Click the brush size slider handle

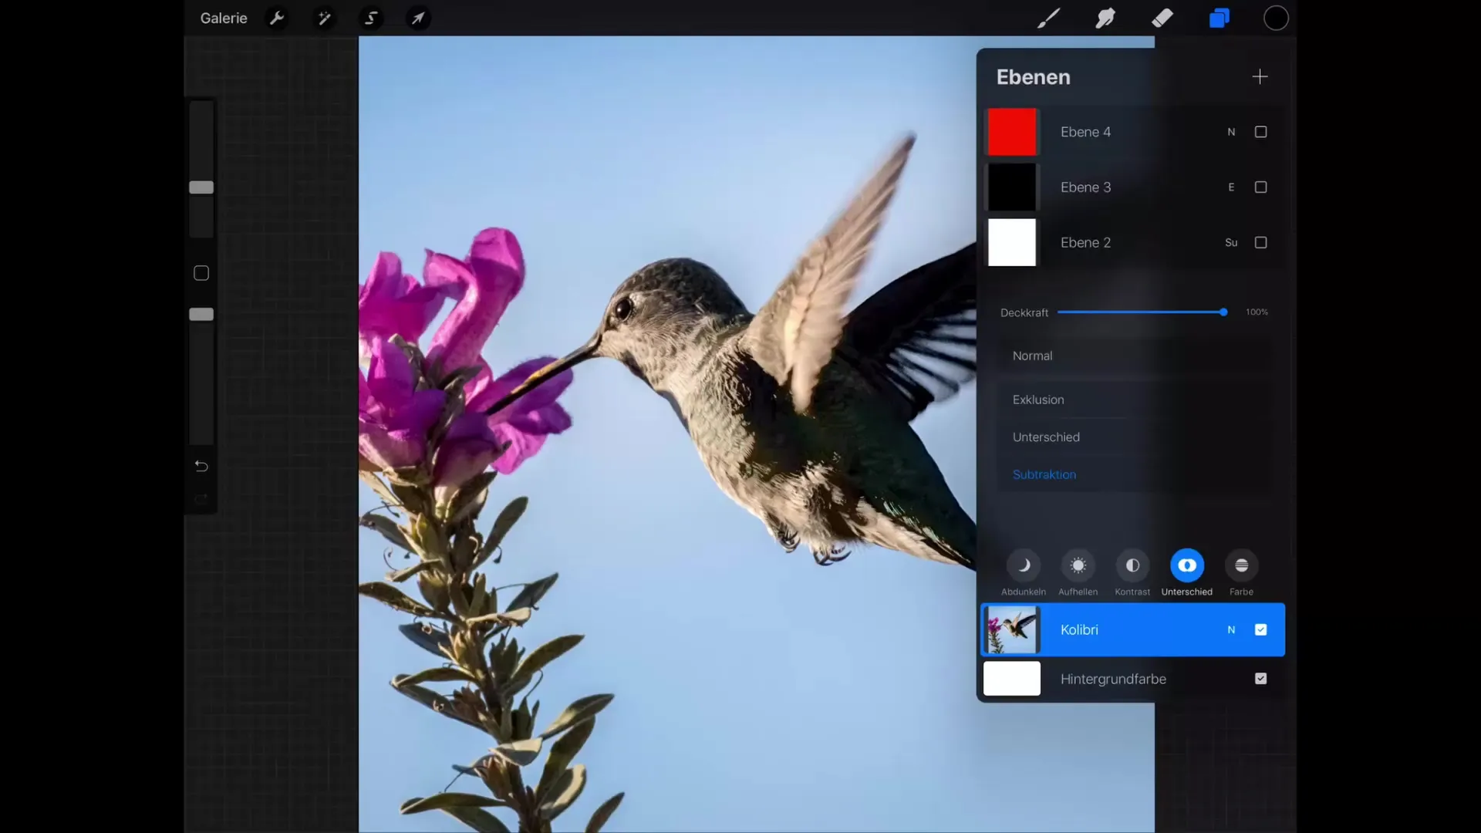point(201,187)
